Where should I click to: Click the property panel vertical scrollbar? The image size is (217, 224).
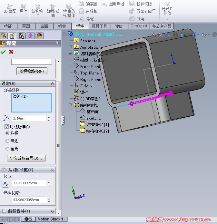tap(59, 145)
